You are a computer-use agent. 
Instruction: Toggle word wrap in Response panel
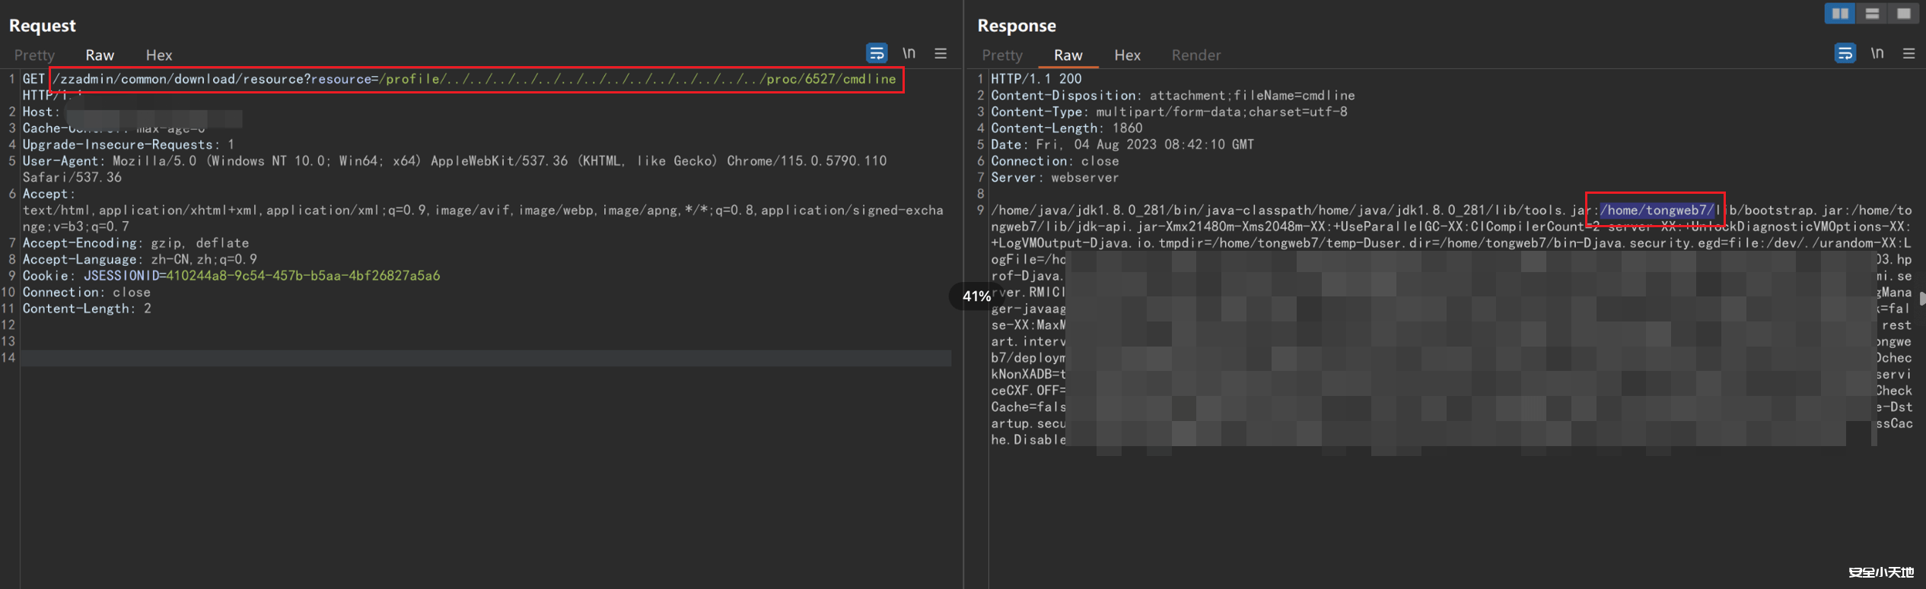pyautogui.click(x=1845, y=53)
